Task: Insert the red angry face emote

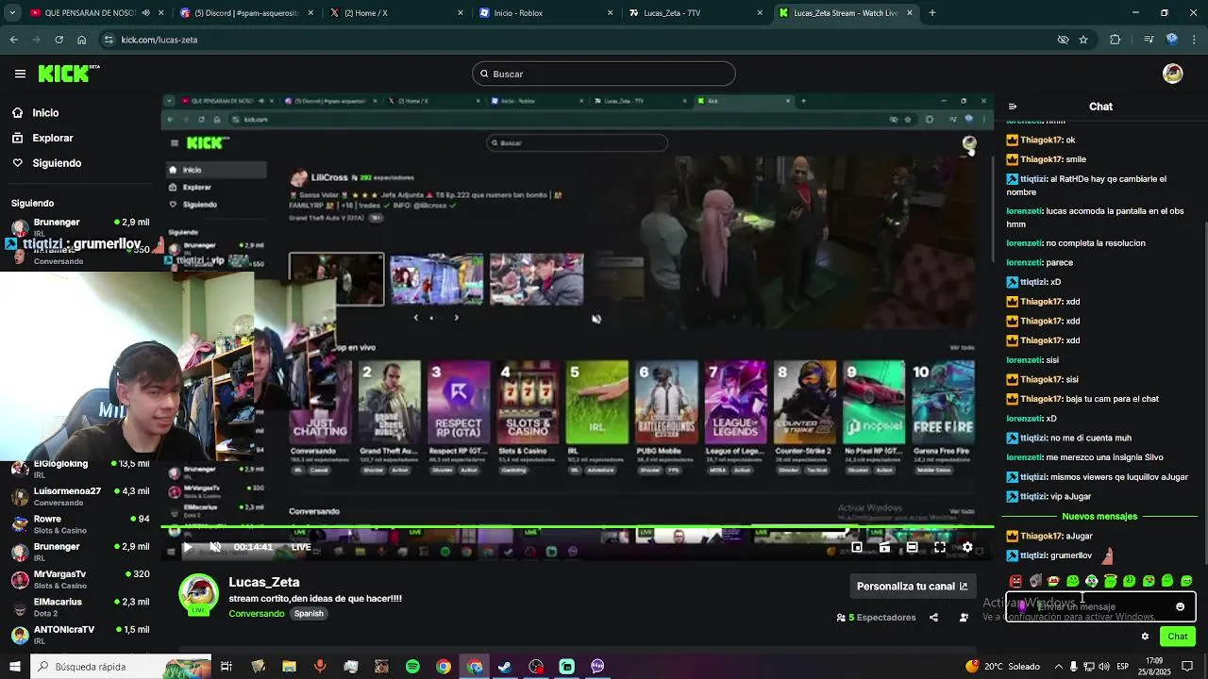Action: pos(1015,581)
